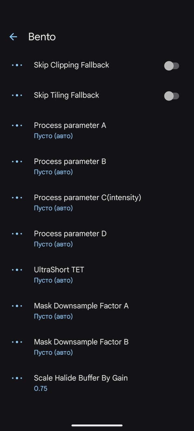Tap the back arrow icon

click(13, 37)
